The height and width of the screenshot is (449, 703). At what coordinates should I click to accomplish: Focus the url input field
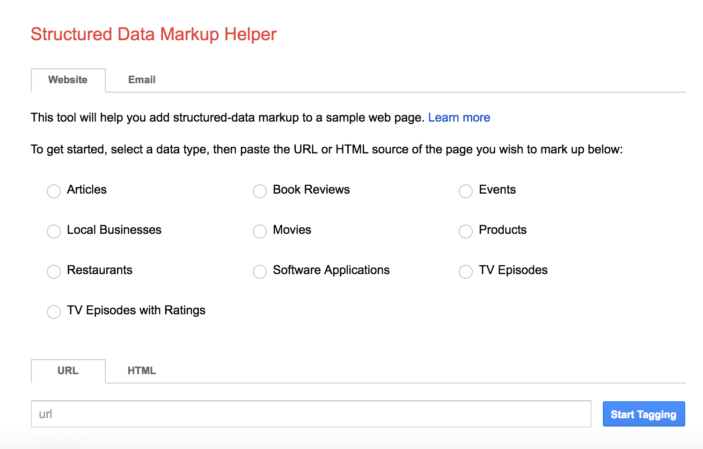[311, 414]
